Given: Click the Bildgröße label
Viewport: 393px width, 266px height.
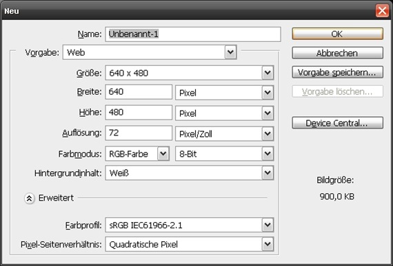Looking at the screenshot, I should click(x=335, y=180).
